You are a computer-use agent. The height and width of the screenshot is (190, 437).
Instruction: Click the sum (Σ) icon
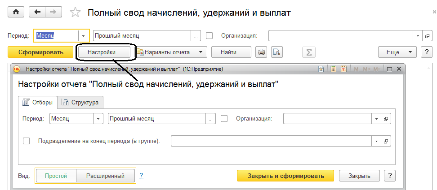(308, 52)
